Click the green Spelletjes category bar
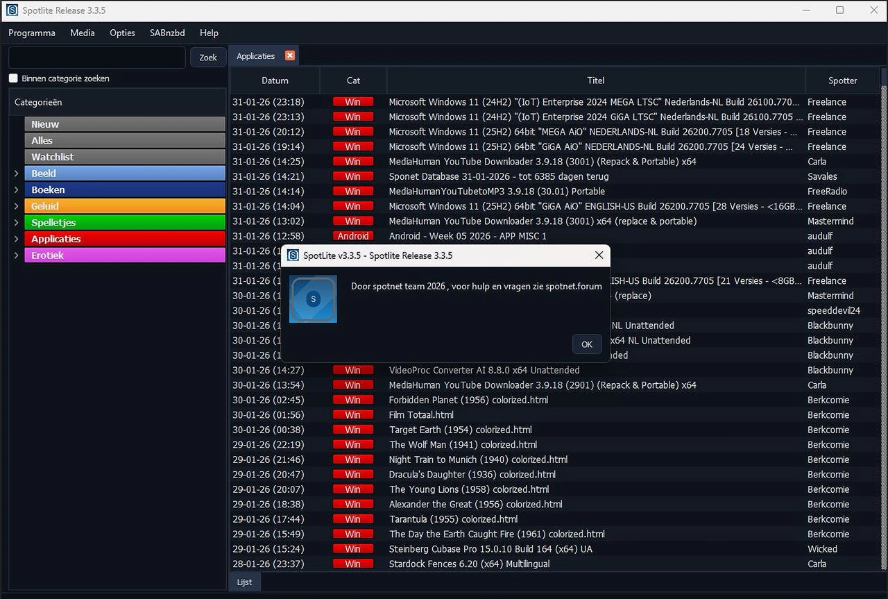Screen dimensions: 888x599 pyautogui.click(x=123, y=222)
